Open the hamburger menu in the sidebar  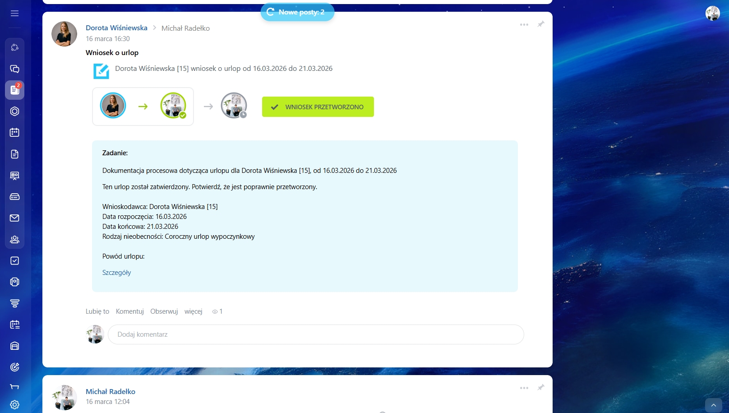pos(14,14)
